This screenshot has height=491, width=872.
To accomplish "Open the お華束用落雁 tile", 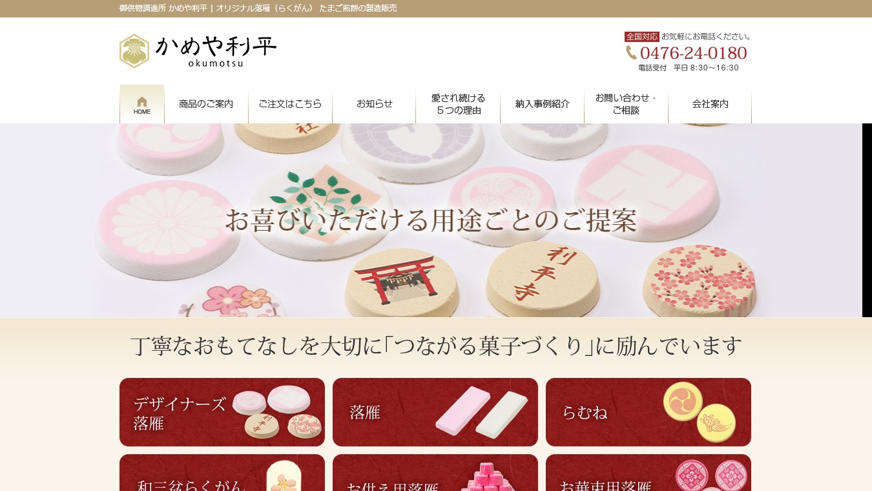I will (649, 473).
